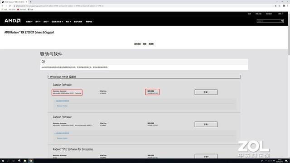Download Adrenalin 20.4.2 Recommended driver
The height and width of the screenshot is (163, 290).
point(206,125)
